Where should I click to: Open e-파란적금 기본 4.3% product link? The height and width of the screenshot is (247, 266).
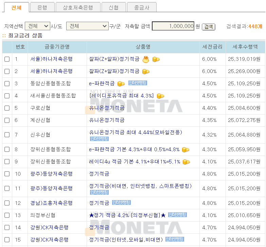pyautogui.click(x=134, y=149)
